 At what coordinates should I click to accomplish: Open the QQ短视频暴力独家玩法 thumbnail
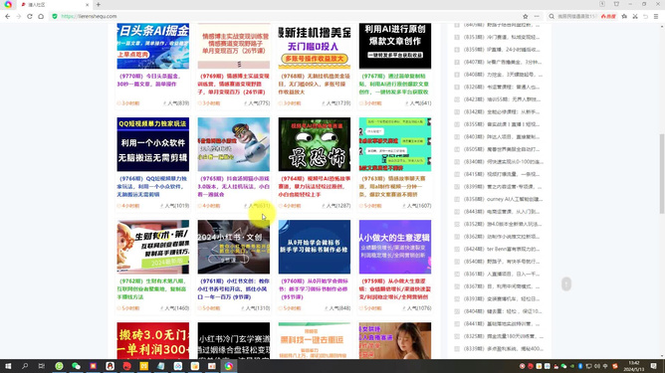[x=153, y=144]
